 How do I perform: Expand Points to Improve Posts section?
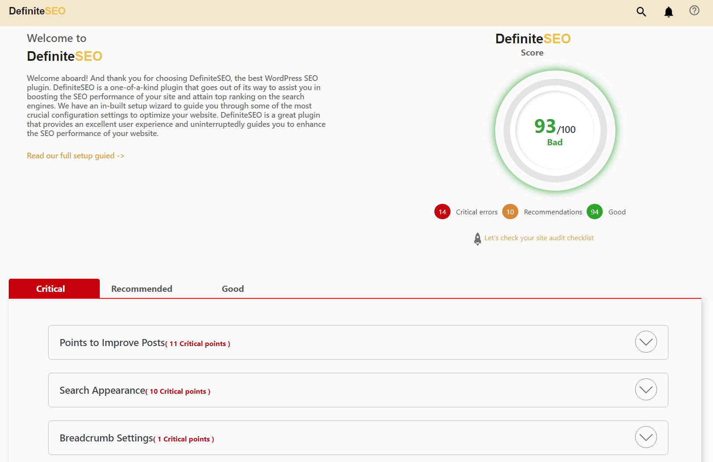(x=646, y=342)
